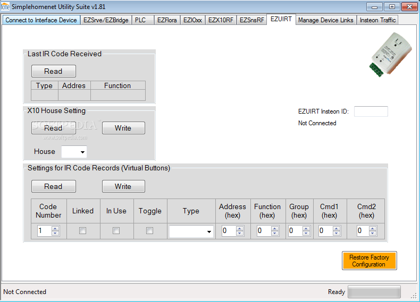
Task: Click the Cmd2 (hex) value field
Action: [363, 231]
